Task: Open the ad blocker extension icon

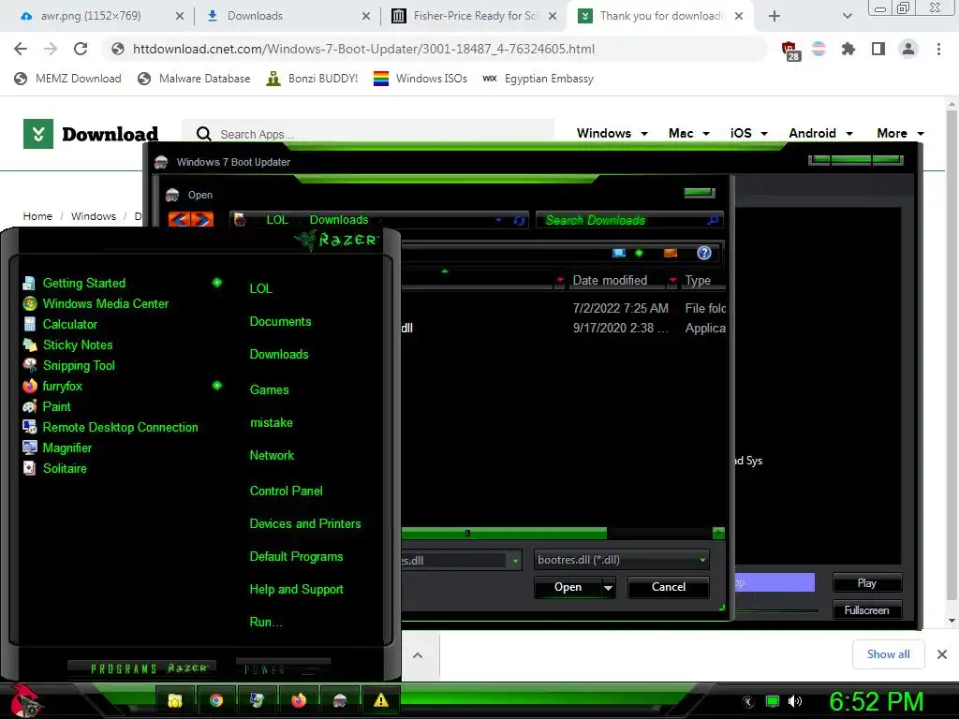Action: (790, 51)
